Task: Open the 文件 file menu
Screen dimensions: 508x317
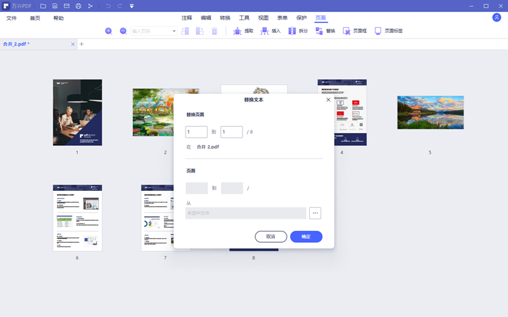Action: [x=11, y=18]
